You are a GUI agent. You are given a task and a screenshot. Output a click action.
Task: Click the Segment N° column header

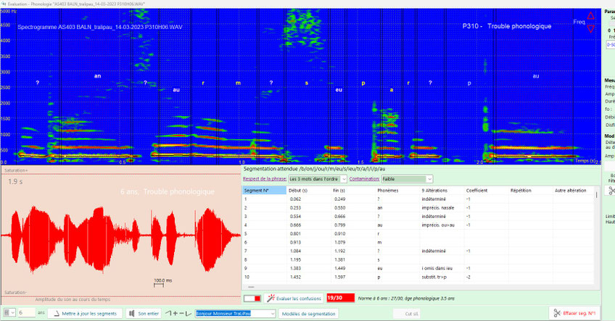(263, 190)
